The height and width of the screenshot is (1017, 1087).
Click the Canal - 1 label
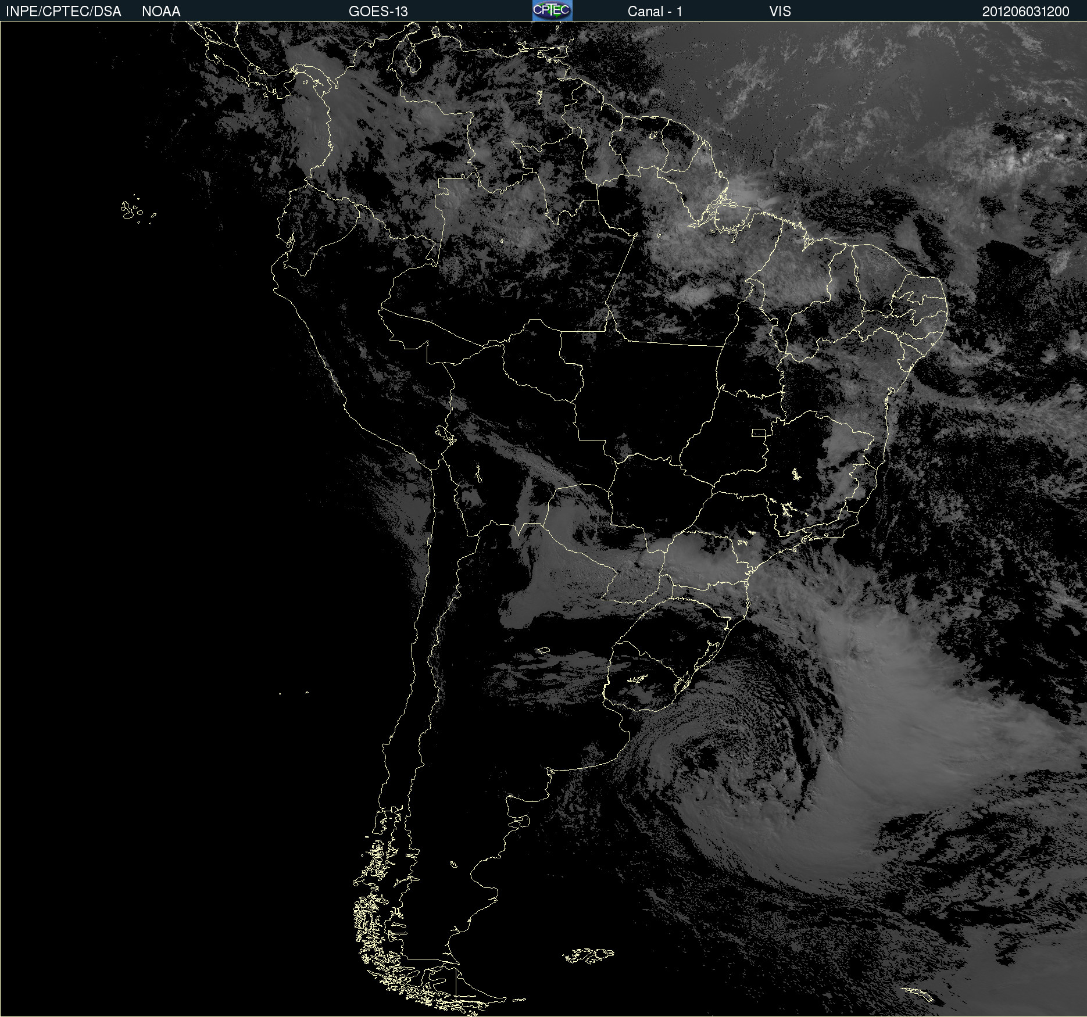coord(655,12)
